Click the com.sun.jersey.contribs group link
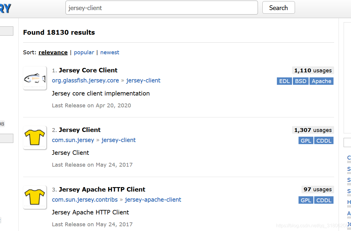 [x=85, y=200]
